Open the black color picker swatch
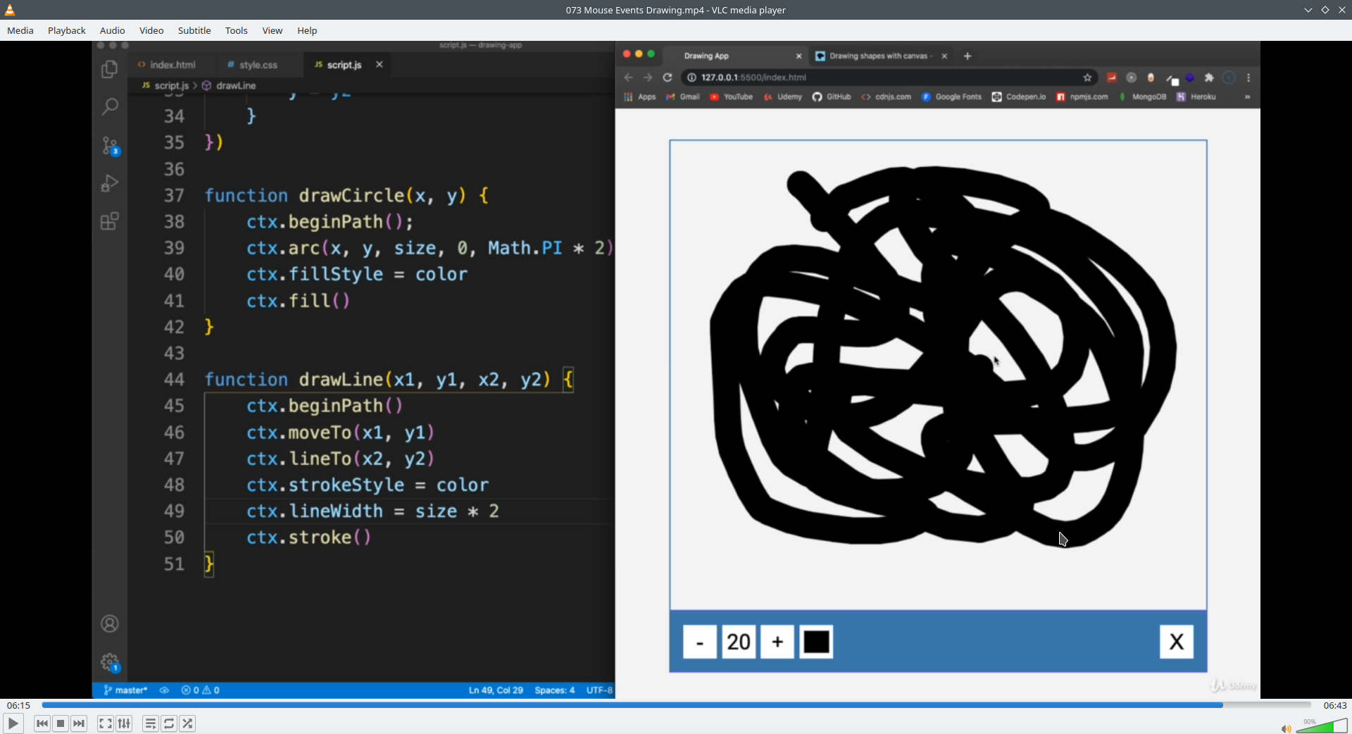The width and height of the screenshot is (1352, 734). click(x=817, y=642)
